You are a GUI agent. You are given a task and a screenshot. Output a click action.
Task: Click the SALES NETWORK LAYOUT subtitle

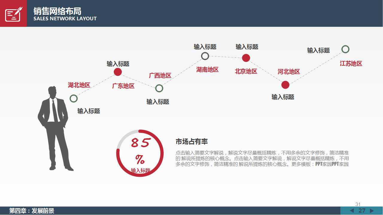(65, 19)
